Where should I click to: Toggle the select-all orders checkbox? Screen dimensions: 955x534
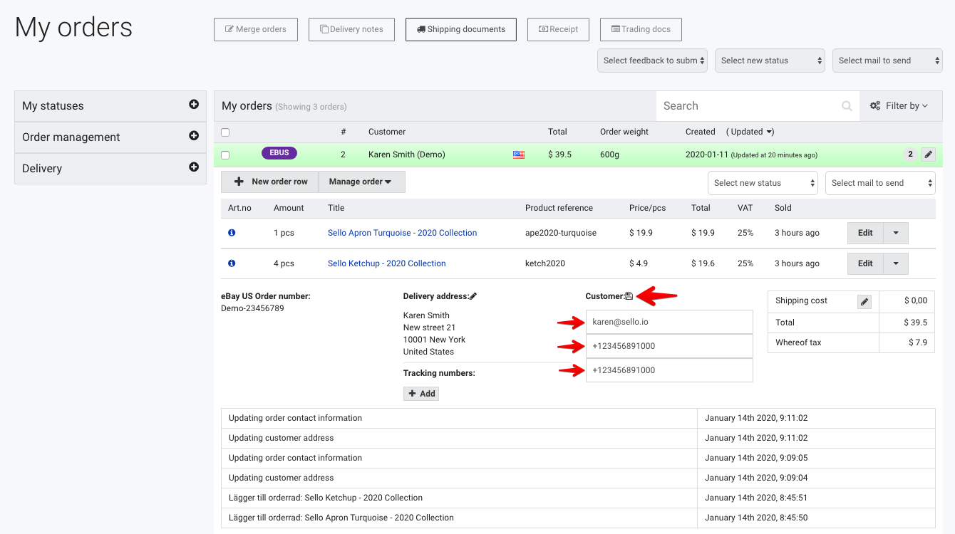225,132
